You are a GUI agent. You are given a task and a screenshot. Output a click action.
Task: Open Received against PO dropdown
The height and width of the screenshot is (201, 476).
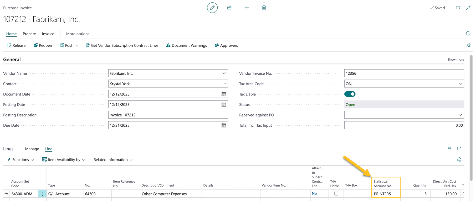(x=460, y=115)
